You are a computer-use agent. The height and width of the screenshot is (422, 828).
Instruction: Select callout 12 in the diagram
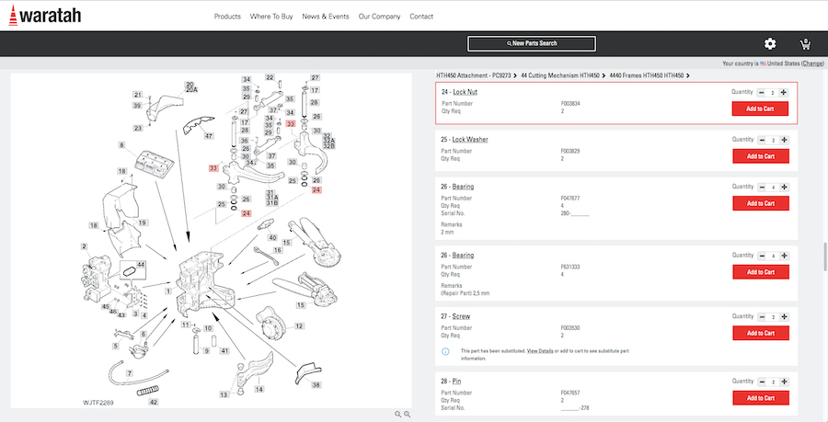[299, 326]
